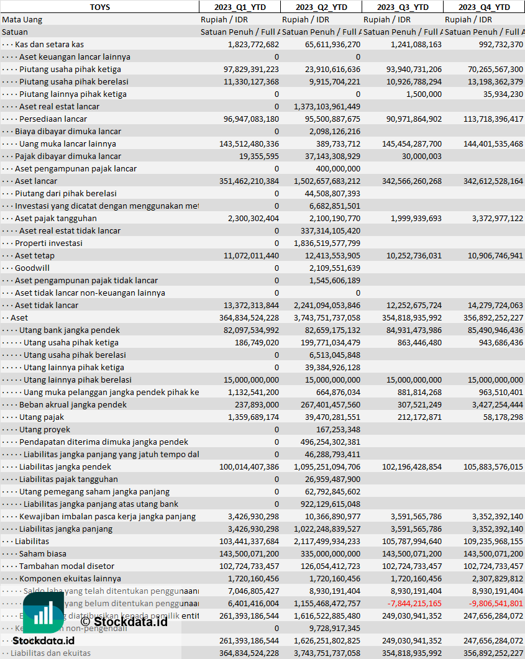Select Pendapatan diterima dimuka jangka pendek label

click(x=104, y=442)
